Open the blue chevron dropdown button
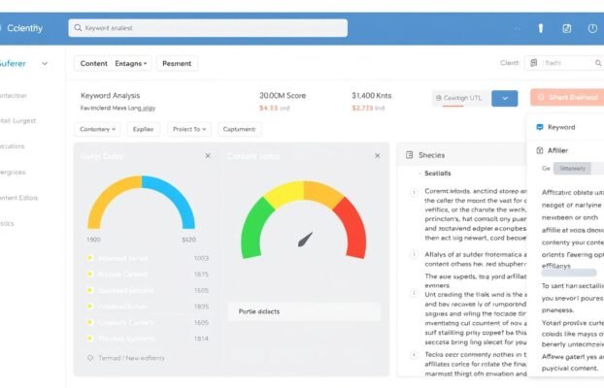 (x=505, y=99)
